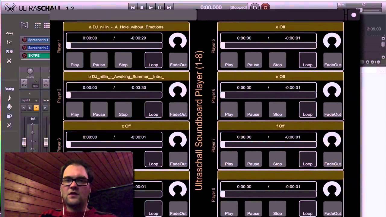The image size is (386, 217).
Task: Toggle Loop on Player 1
Action: [x=153, y=60]
